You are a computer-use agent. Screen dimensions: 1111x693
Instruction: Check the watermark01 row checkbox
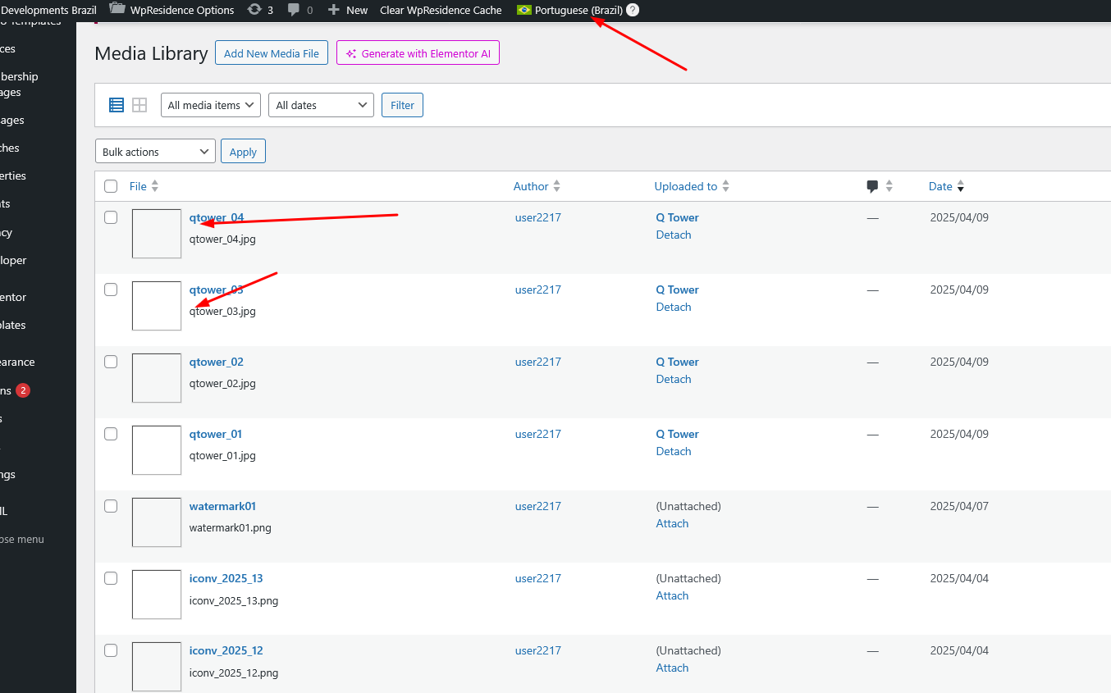(111, 506)
